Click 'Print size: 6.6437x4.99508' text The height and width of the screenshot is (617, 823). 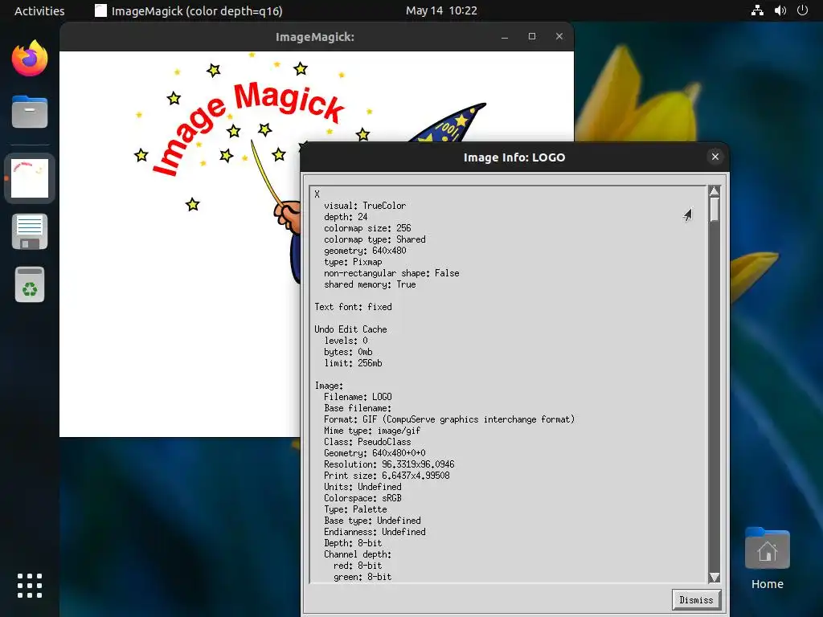[387, 476]
